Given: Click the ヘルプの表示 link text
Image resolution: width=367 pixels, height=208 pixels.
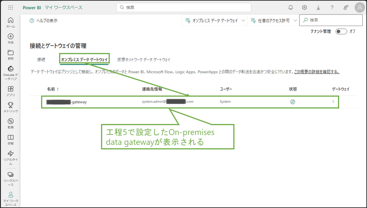Looking at the screenshot, I should 47,21.
